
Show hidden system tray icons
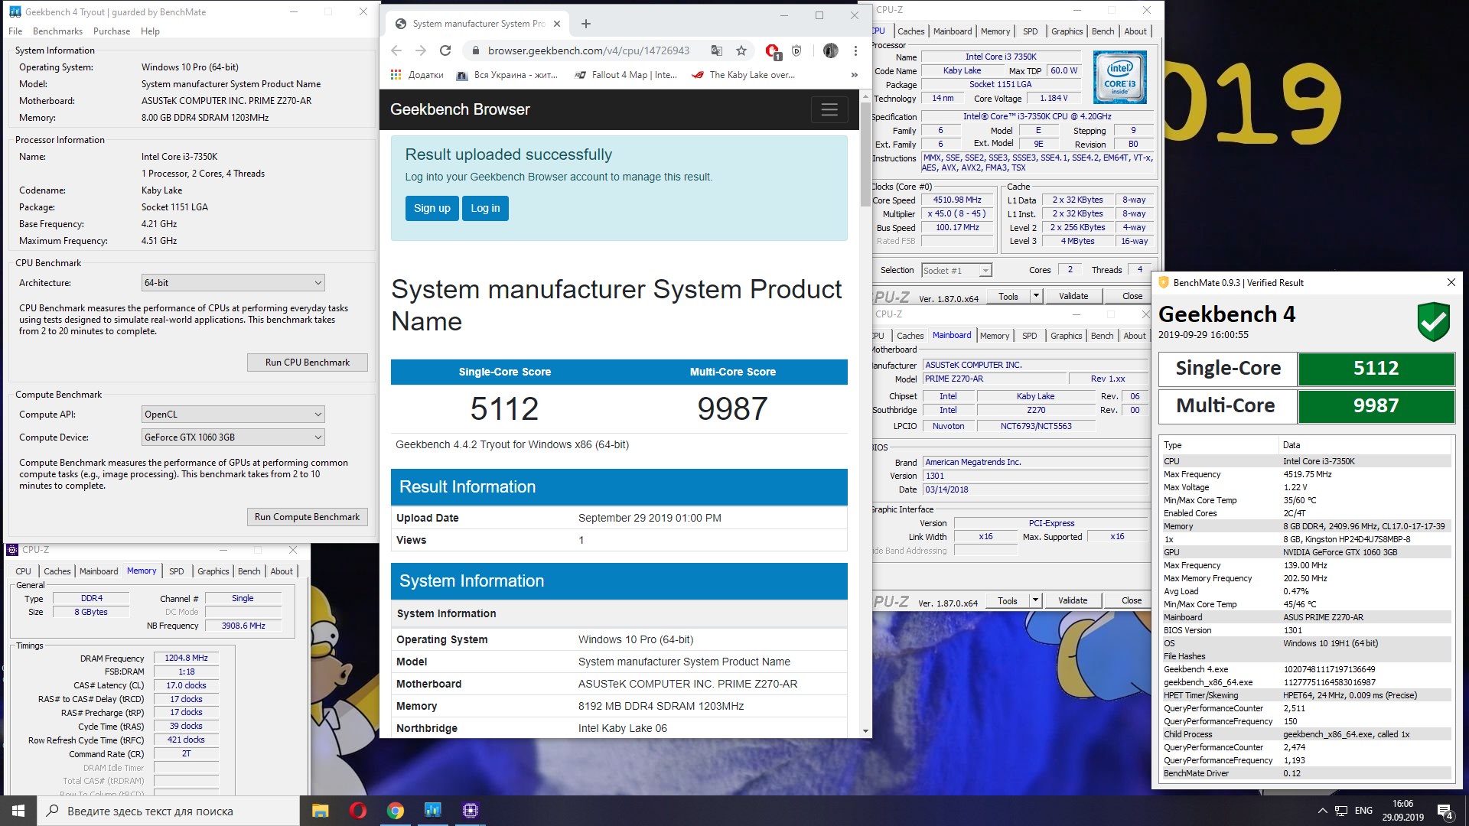(1322, 811)
